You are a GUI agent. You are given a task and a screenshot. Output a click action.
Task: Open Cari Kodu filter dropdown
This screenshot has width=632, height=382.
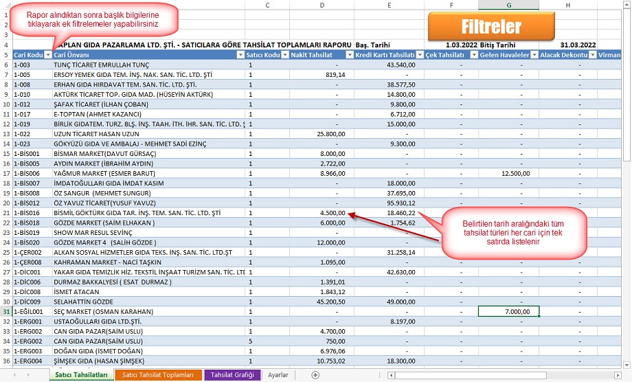48,55
